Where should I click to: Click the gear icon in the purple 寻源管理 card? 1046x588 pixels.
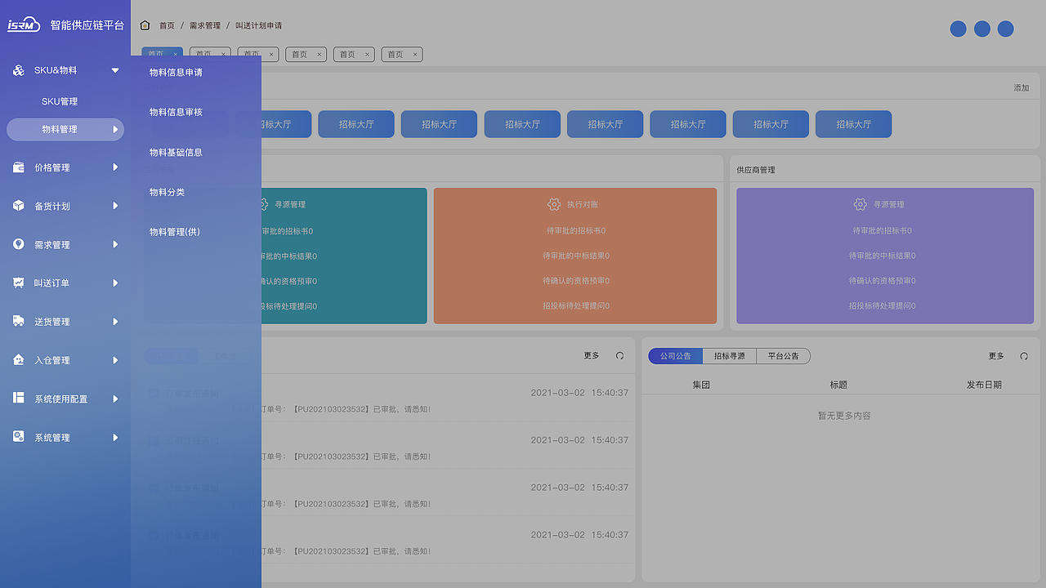[x=860, y=204]
